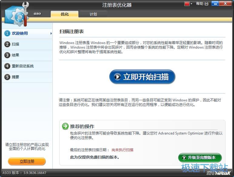Screen dimensions: 234x177
Task: Click the 请立即注册您的产品 sidebar message
Action: coord(27,147)
